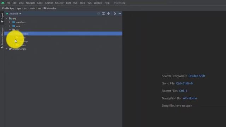Image resolution: width=226 pixels, height=127 pixels.
Task: Open the Edit menu
Action: point(14,3)
